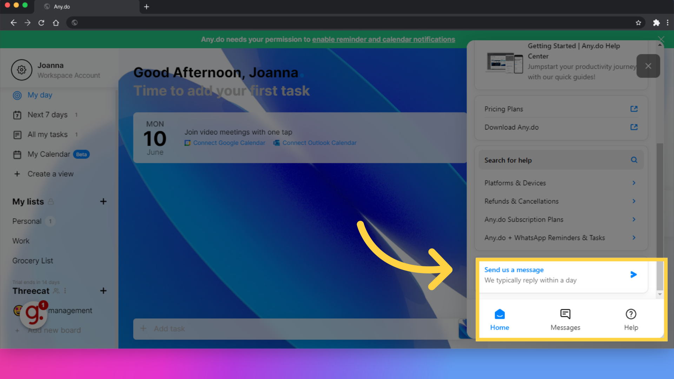Viewport: 674px width, 379px height.
Task: Switch to Help tab in widget
Action: [x=631, y=320]
